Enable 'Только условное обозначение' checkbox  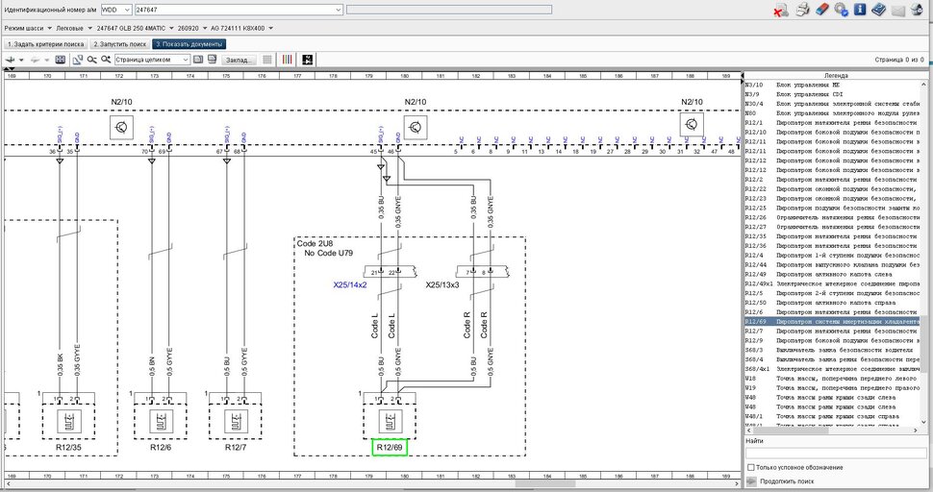coord(750,467)
